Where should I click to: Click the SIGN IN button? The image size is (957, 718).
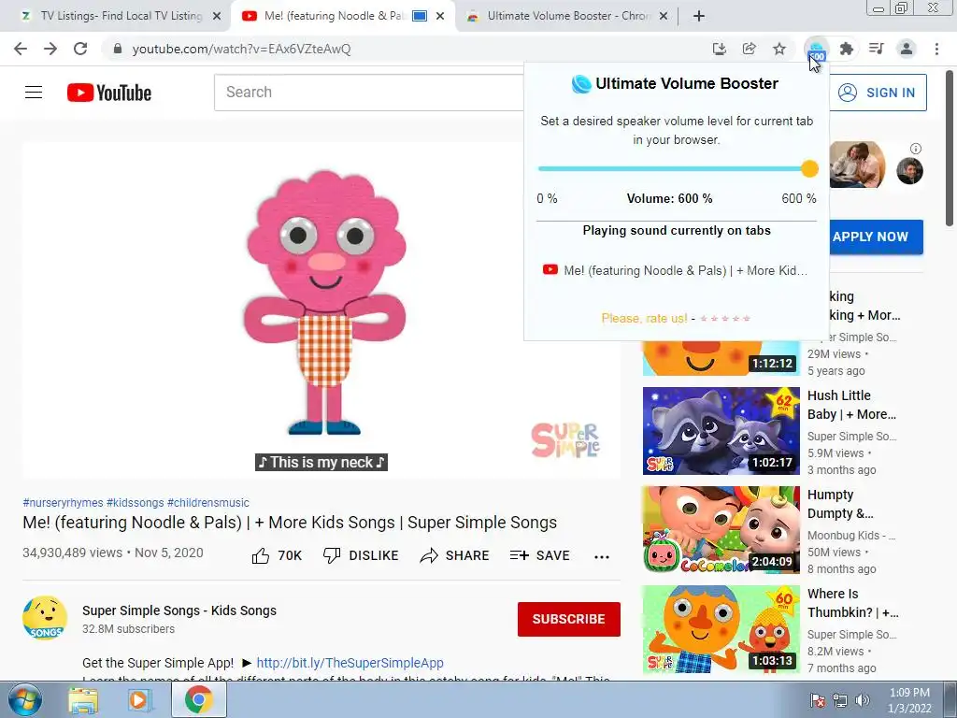[x=878, y=93]
